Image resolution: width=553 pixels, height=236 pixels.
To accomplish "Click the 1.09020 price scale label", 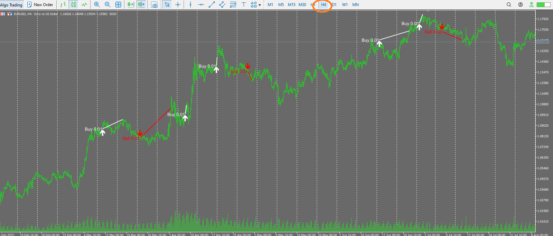I will [543, 126].
